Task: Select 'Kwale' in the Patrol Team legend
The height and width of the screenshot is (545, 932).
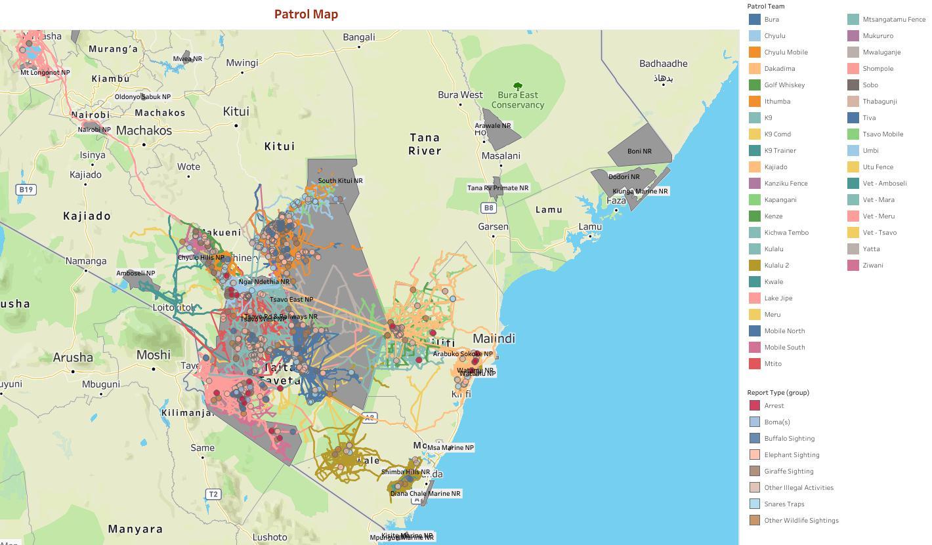Action: [774, 282]
